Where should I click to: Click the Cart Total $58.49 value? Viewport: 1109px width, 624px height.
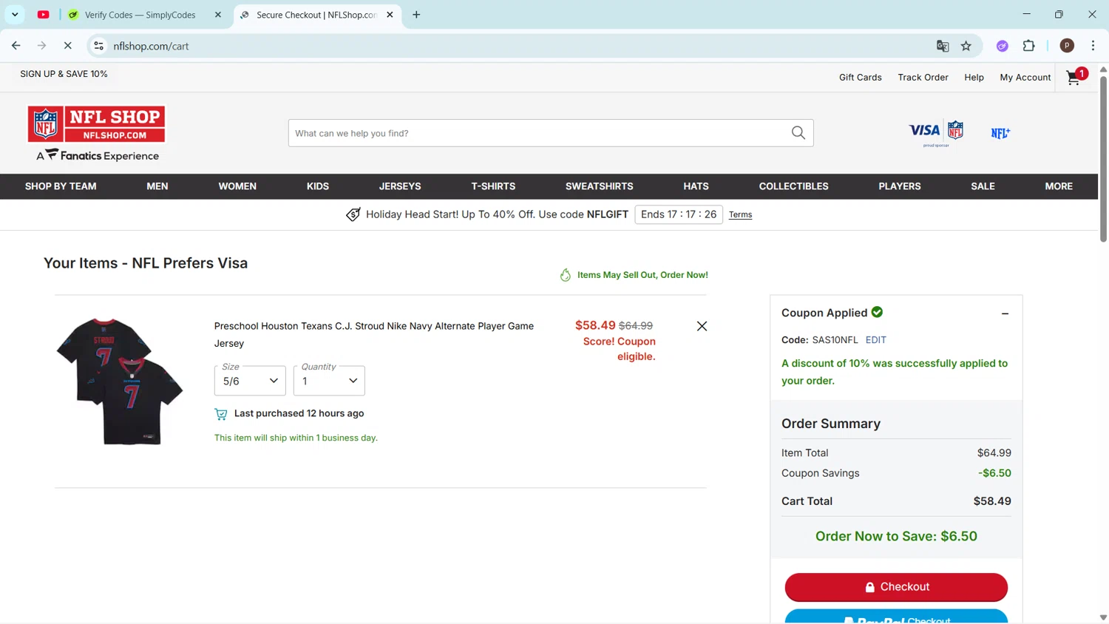tap(992, 501)
